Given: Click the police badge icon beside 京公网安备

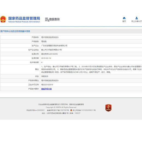Looking at the screenshot, I should click(x=71, y=110).
